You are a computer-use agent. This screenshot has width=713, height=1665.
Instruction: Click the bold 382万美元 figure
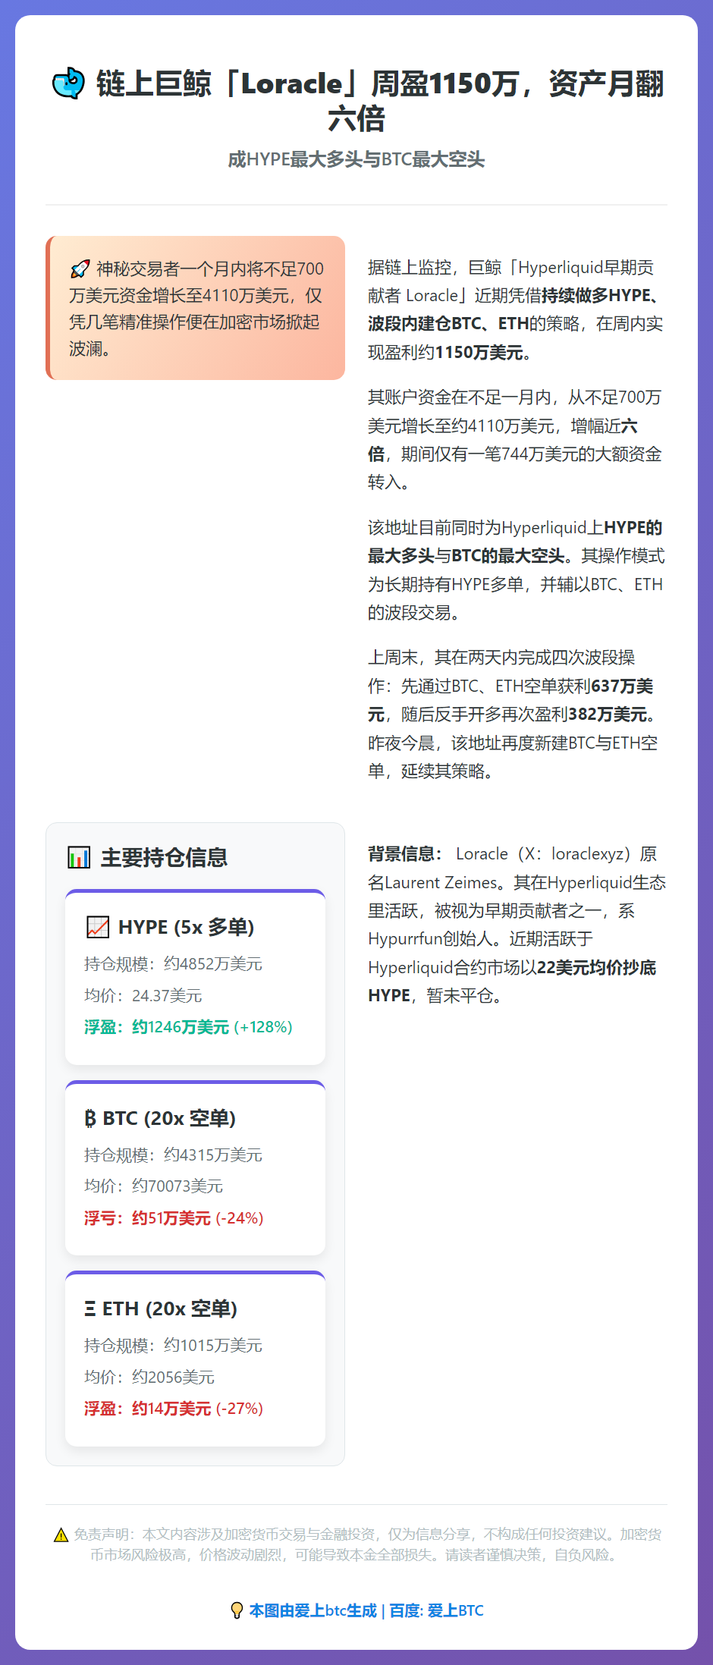click(608, 715)
